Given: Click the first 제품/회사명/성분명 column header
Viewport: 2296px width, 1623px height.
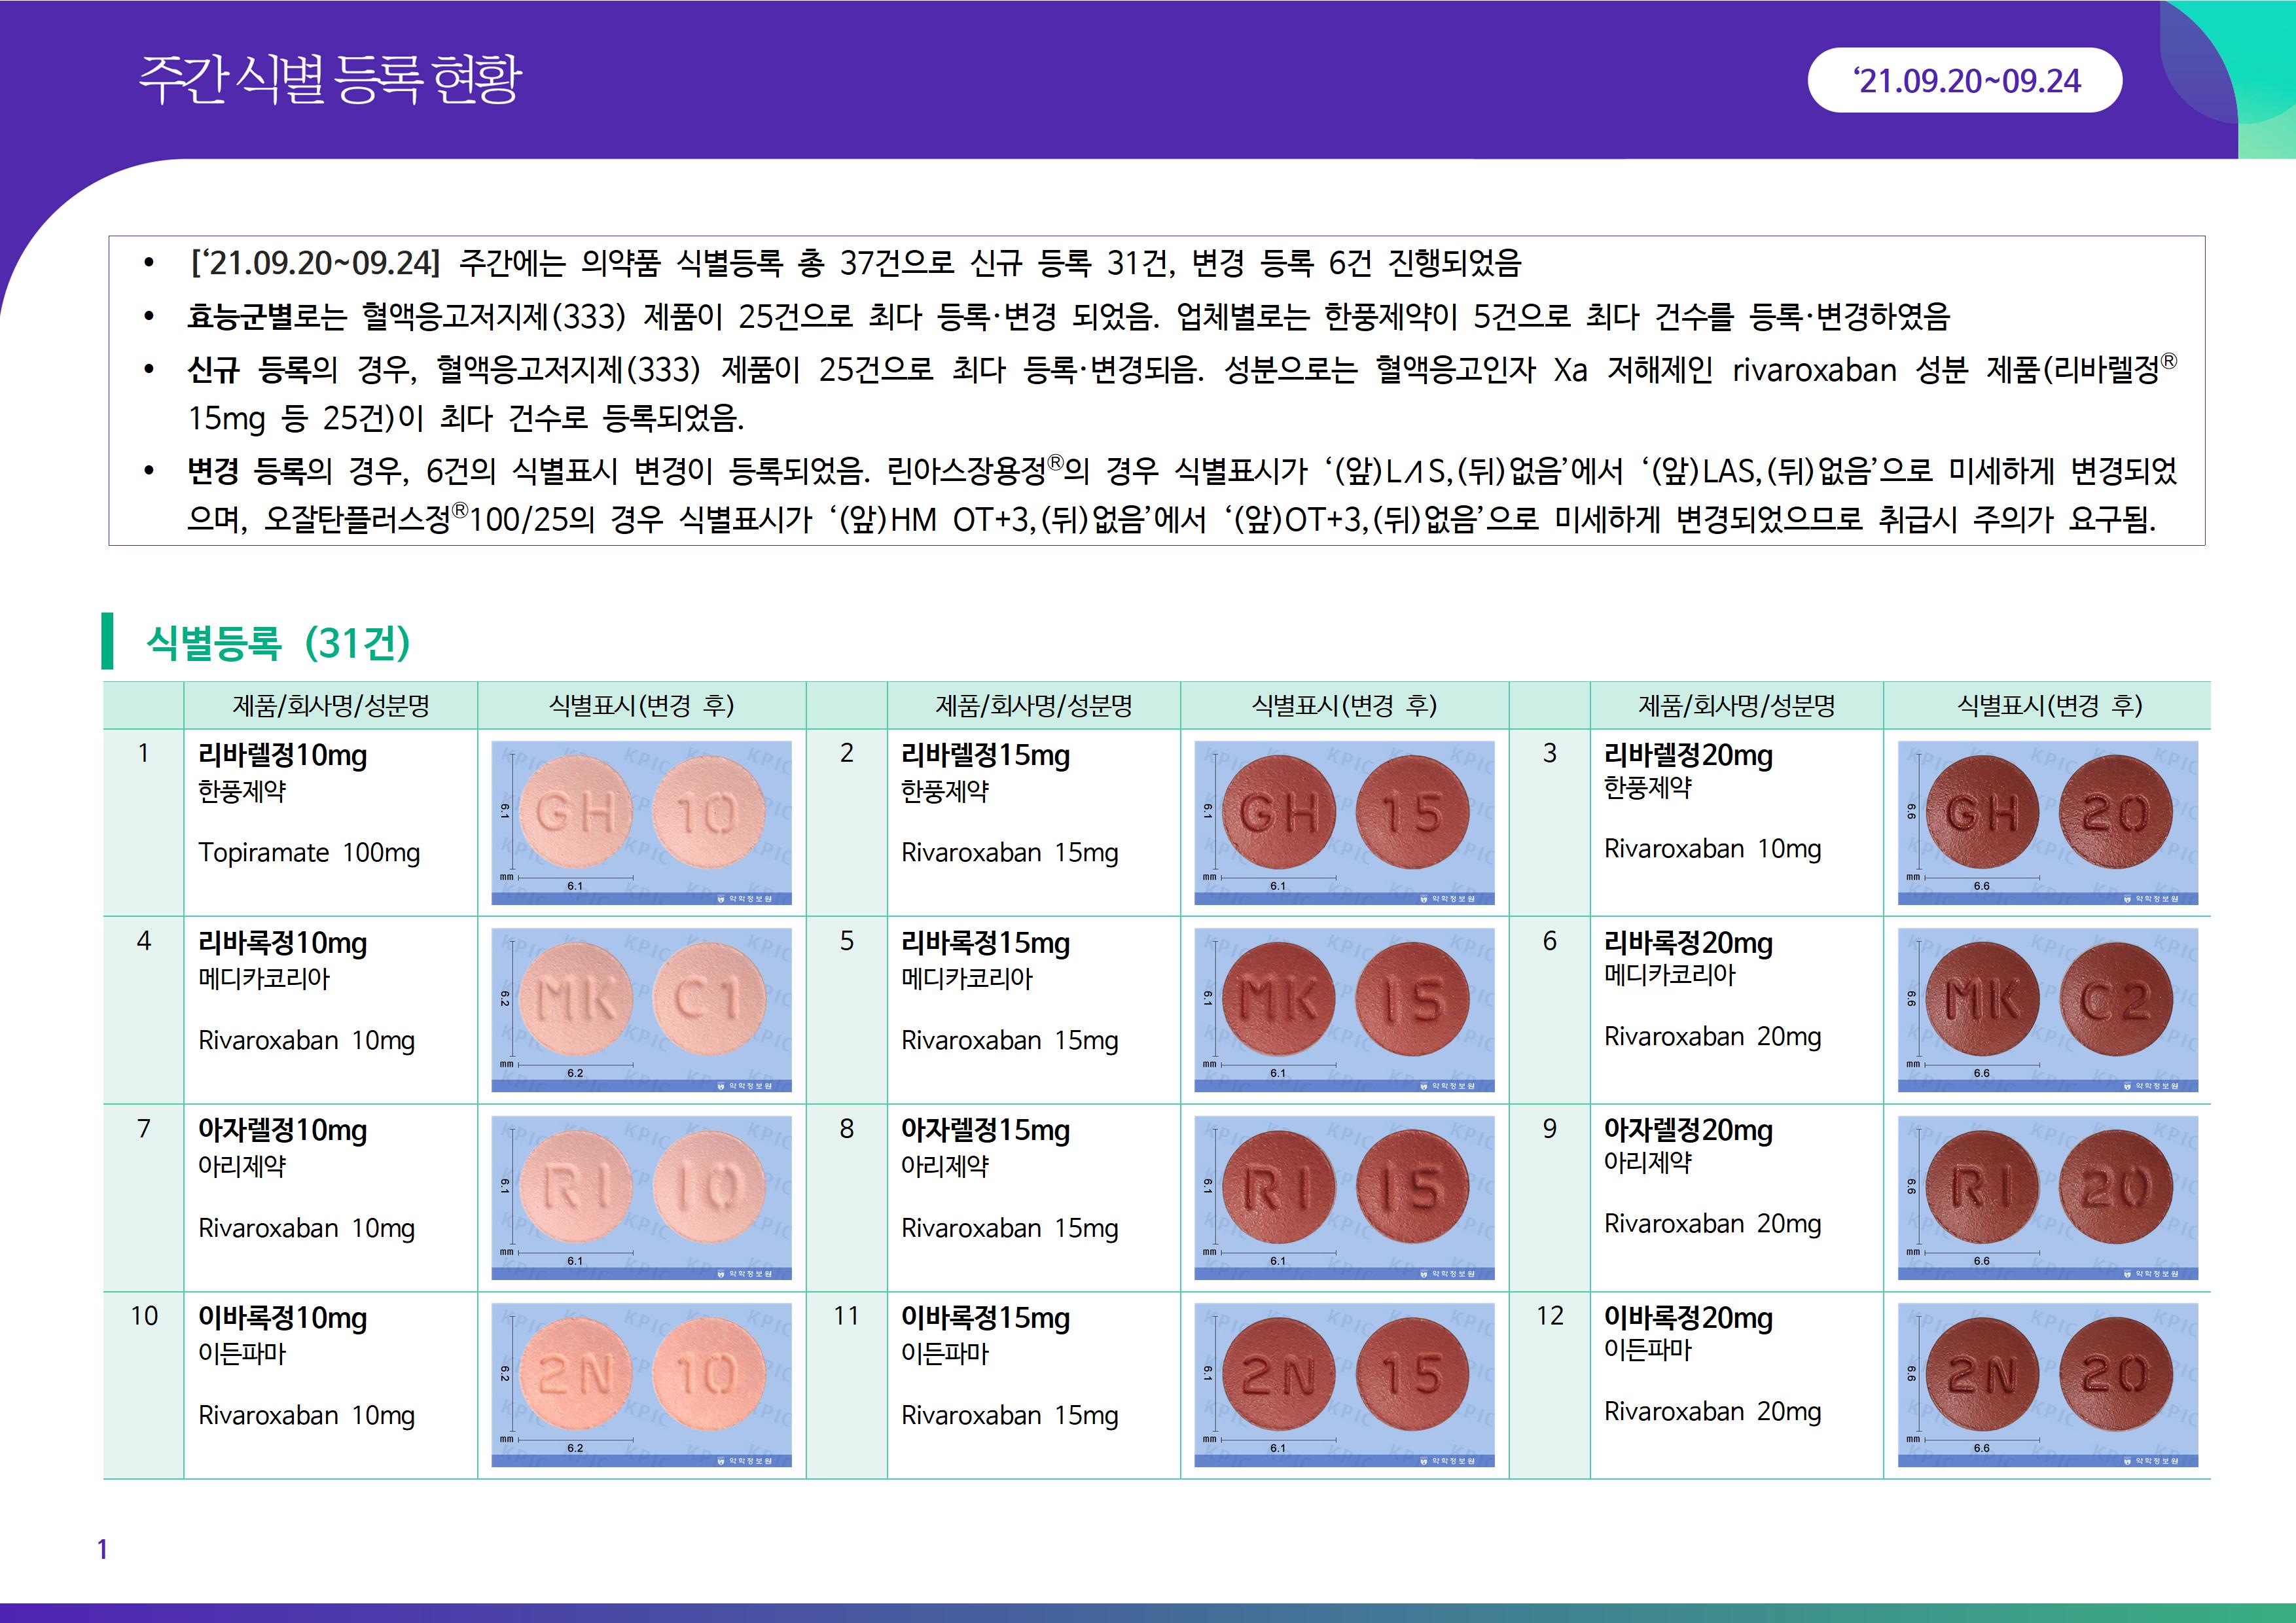Looking at the screenshot, I should coord(331,706).
